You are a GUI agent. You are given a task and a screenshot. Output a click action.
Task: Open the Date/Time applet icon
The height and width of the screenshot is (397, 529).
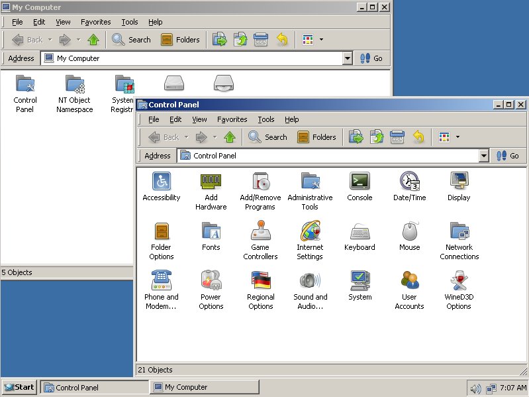409,181
